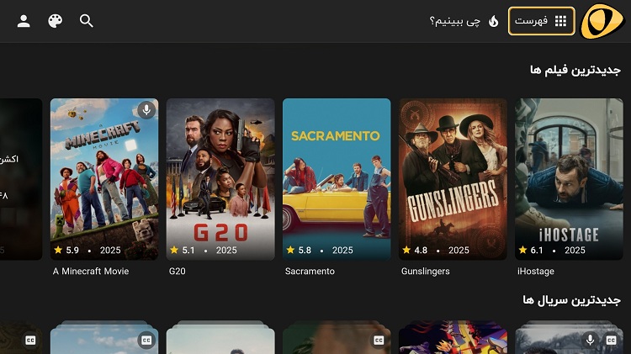Click the 5.1 star rating on G20

pyautogui.click(x=183, y=251)
